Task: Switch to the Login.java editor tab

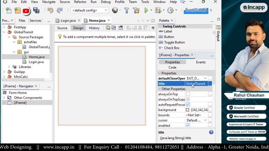Action: click(x=68, y=21)
